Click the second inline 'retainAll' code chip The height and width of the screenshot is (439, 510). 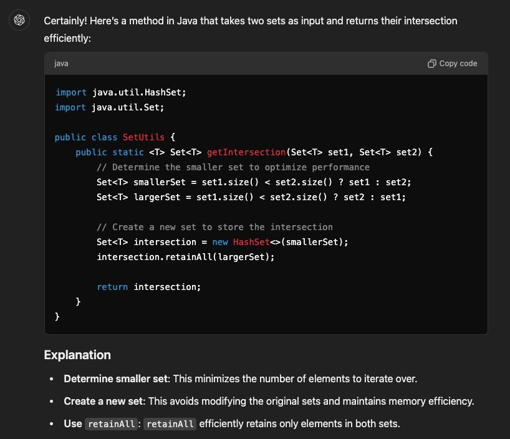[x=170, y=423]
